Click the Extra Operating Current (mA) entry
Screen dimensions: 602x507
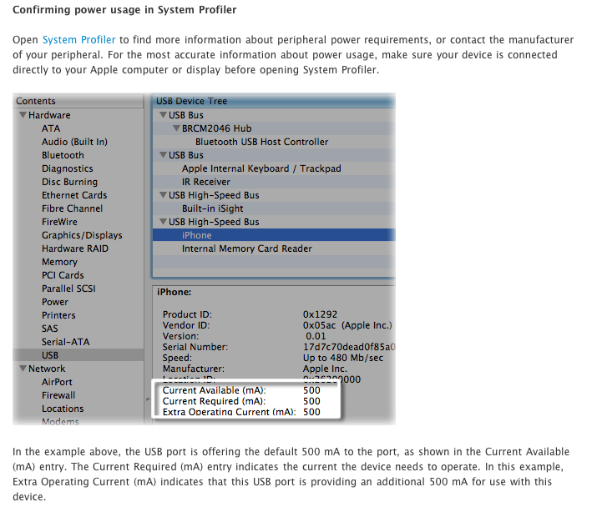241,412
